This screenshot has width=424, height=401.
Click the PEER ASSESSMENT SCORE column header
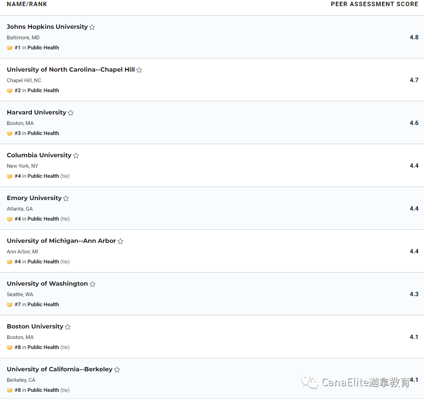374,4
